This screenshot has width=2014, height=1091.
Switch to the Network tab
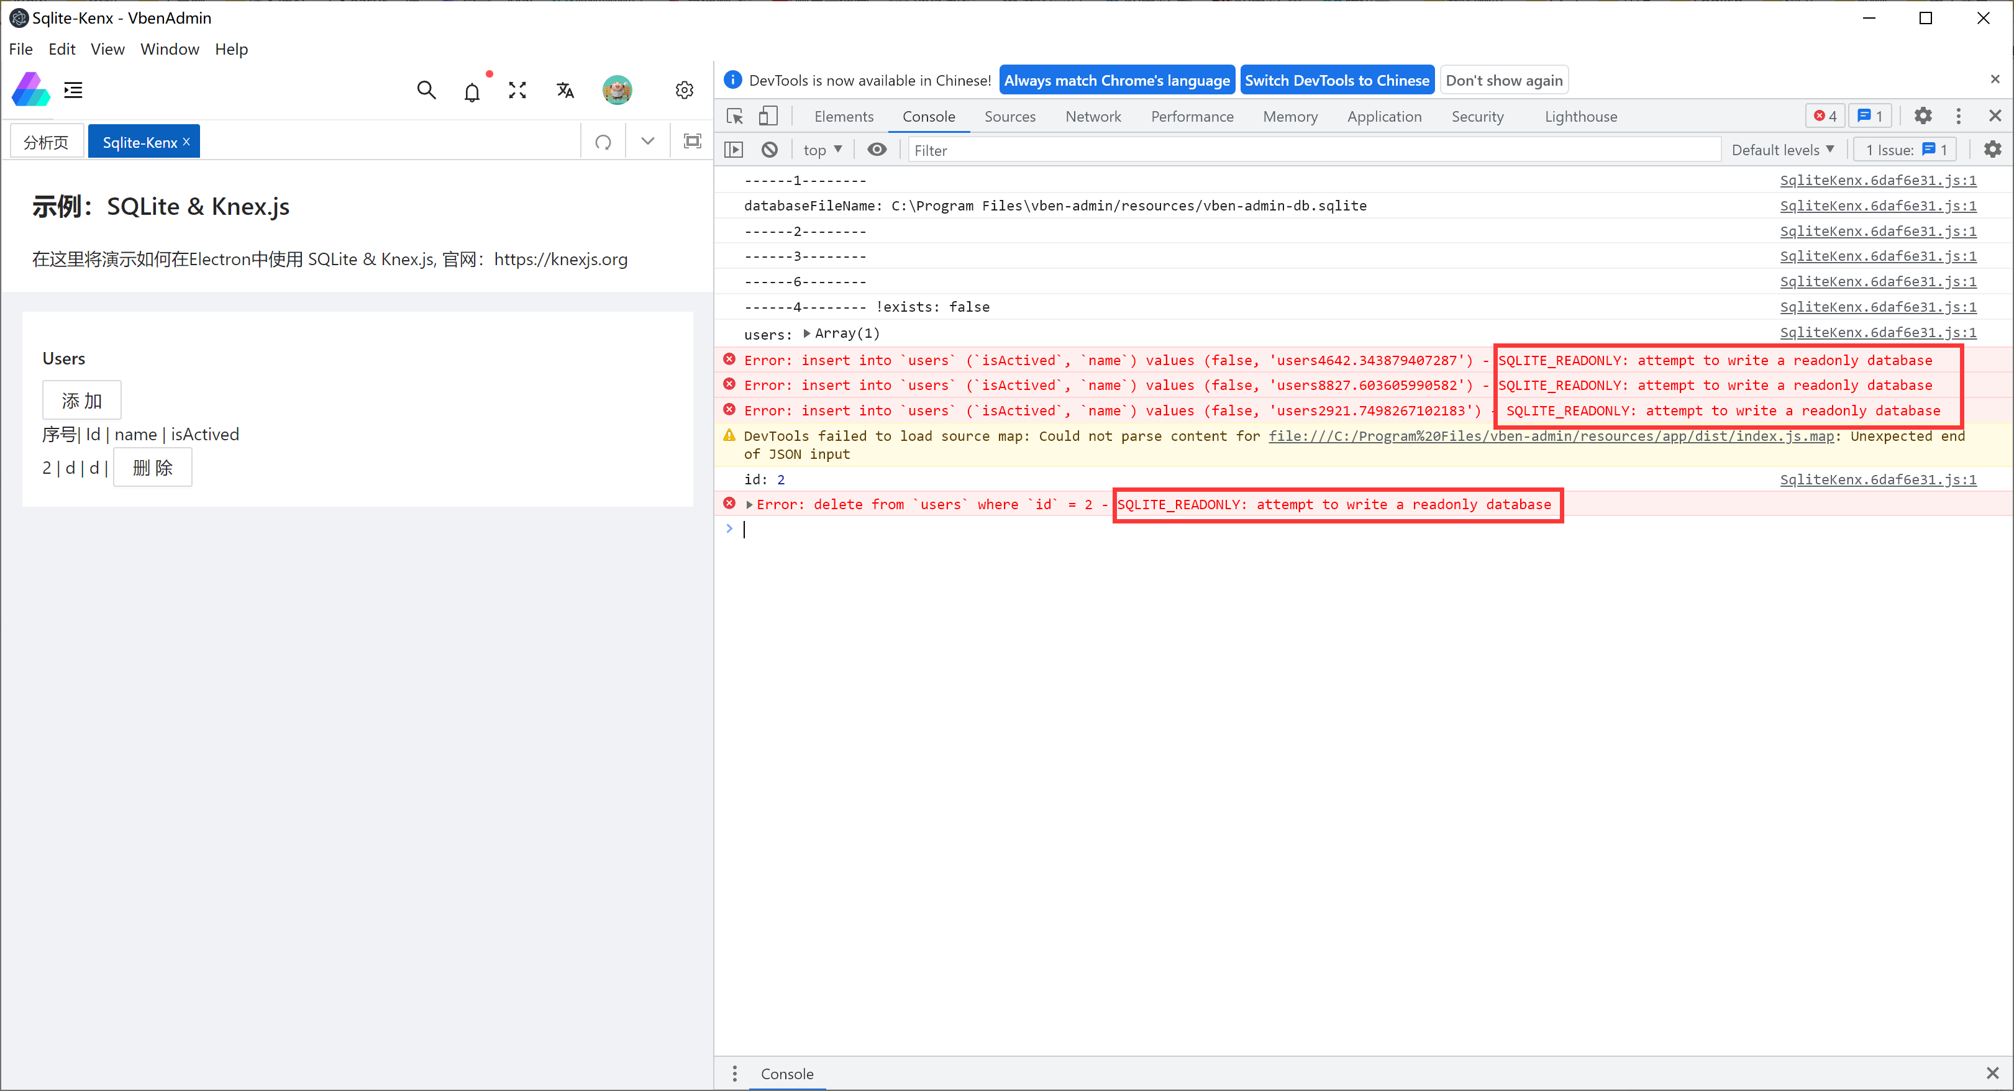[1092, 115]
